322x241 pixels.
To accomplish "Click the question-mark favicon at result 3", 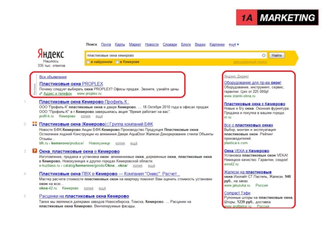I will pyautogui.click(x=35, y=151).
